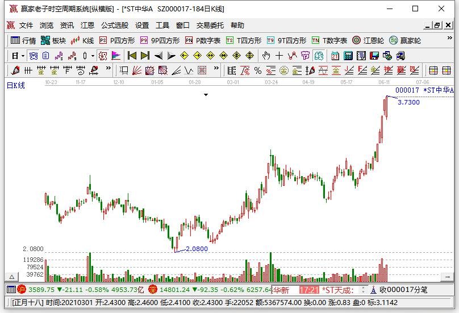
Task: Click the 2.0800 low price label
Action: pyautogui.click(x=197, y=249)
